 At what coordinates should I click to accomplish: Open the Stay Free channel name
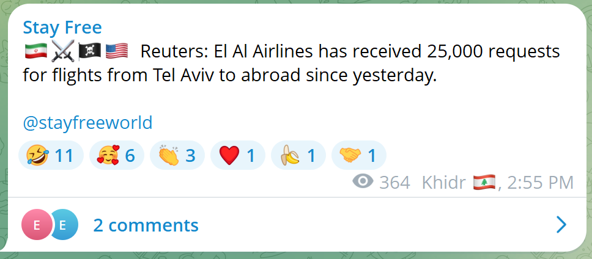[x=62, y=27]
